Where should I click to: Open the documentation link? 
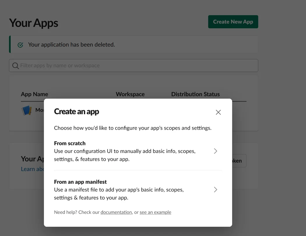pos(116,212)
